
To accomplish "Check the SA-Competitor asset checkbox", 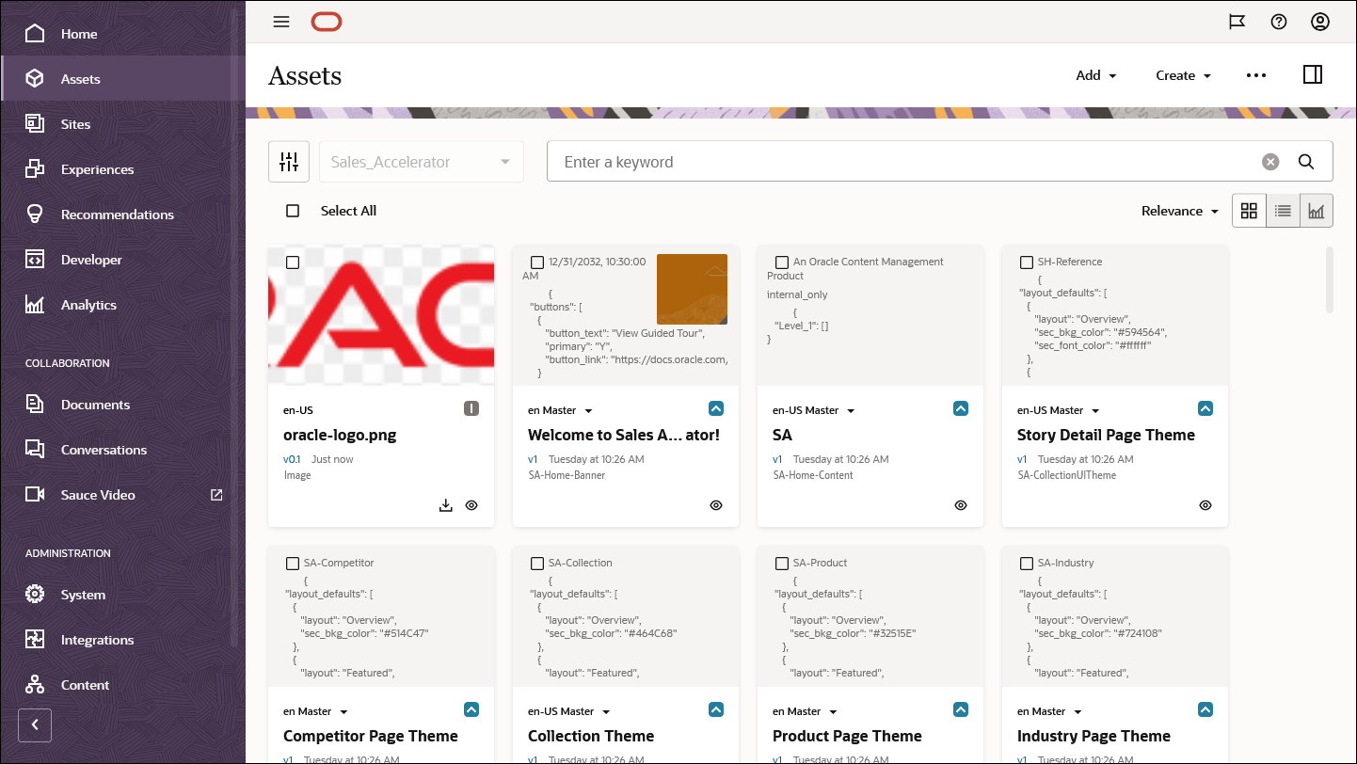I will click(293, 563).
